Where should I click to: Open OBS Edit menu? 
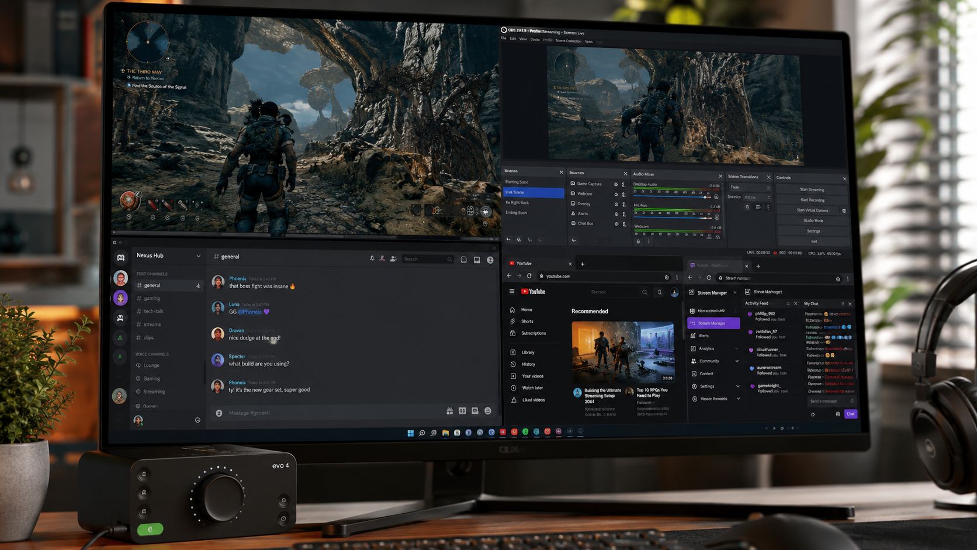pos(512,39)
